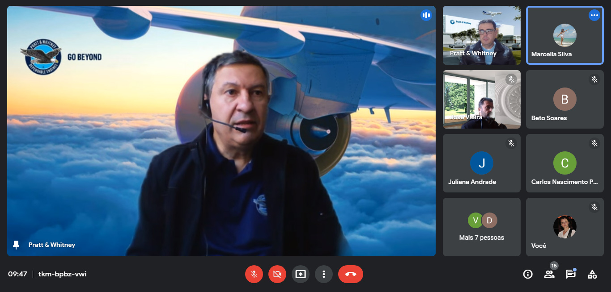Click the meeting code tkm-bpbz-vwi

pos(62,274)
